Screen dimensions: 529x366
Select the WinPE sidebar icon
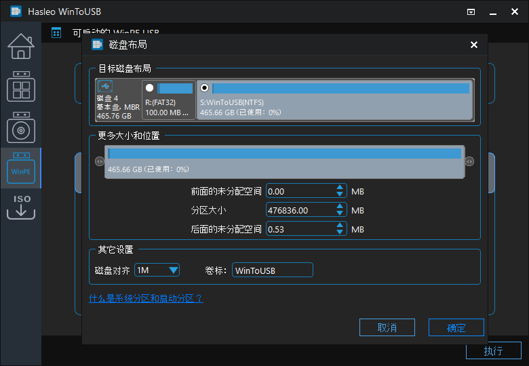(x=21, y=168)
